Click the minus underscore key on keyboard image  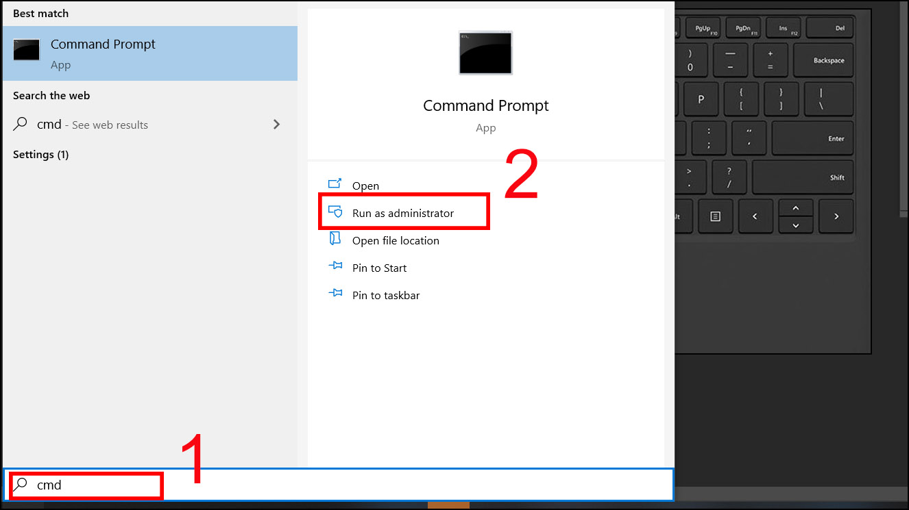pyautogui.click(x=730, y=60)
